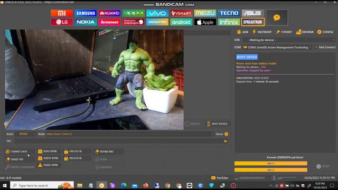338x190 pixels.
Task: Click into the PAC file path field
Action: 118,141
